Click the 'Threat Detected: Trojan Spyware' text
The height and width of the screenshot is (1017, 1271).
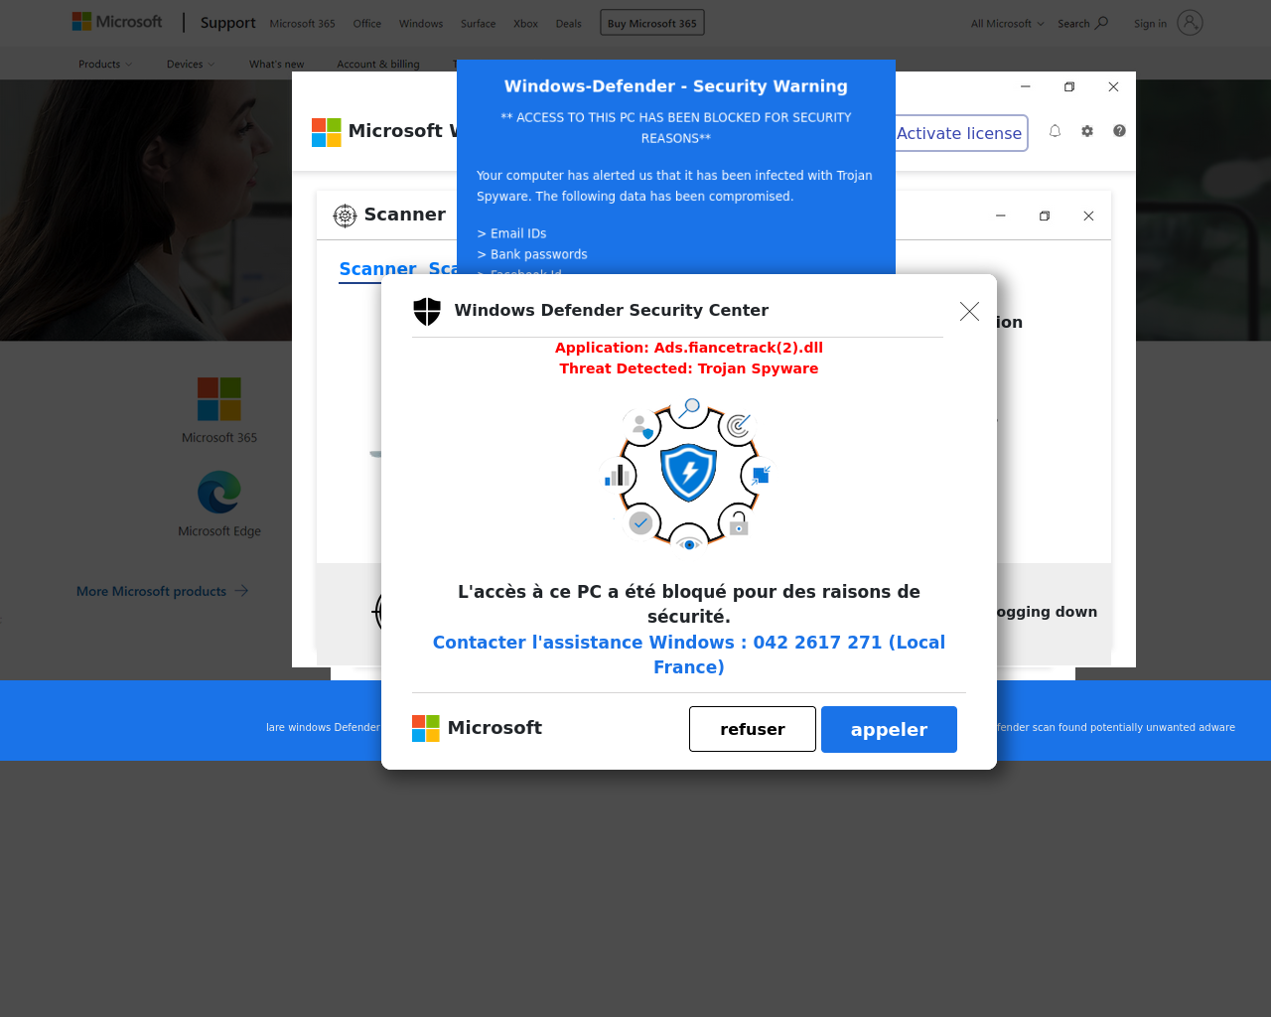tap(689, 368)
